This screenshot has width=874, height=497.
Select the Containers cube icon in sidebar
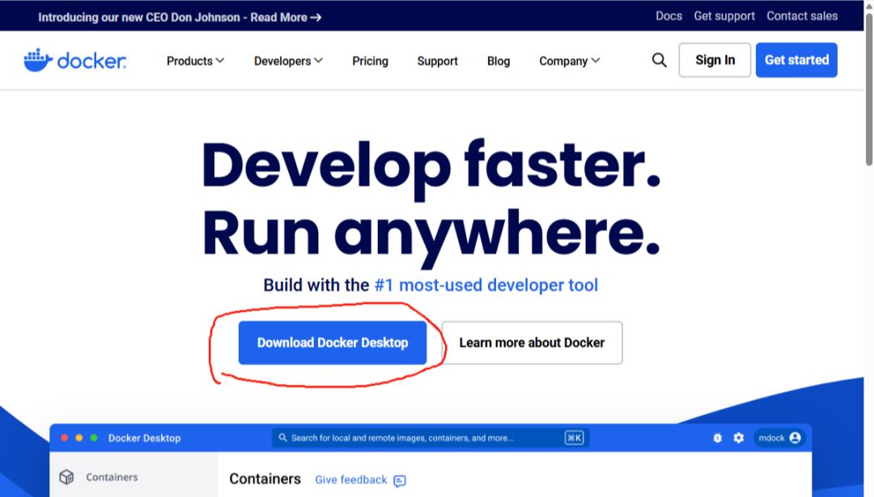(67, 478)
